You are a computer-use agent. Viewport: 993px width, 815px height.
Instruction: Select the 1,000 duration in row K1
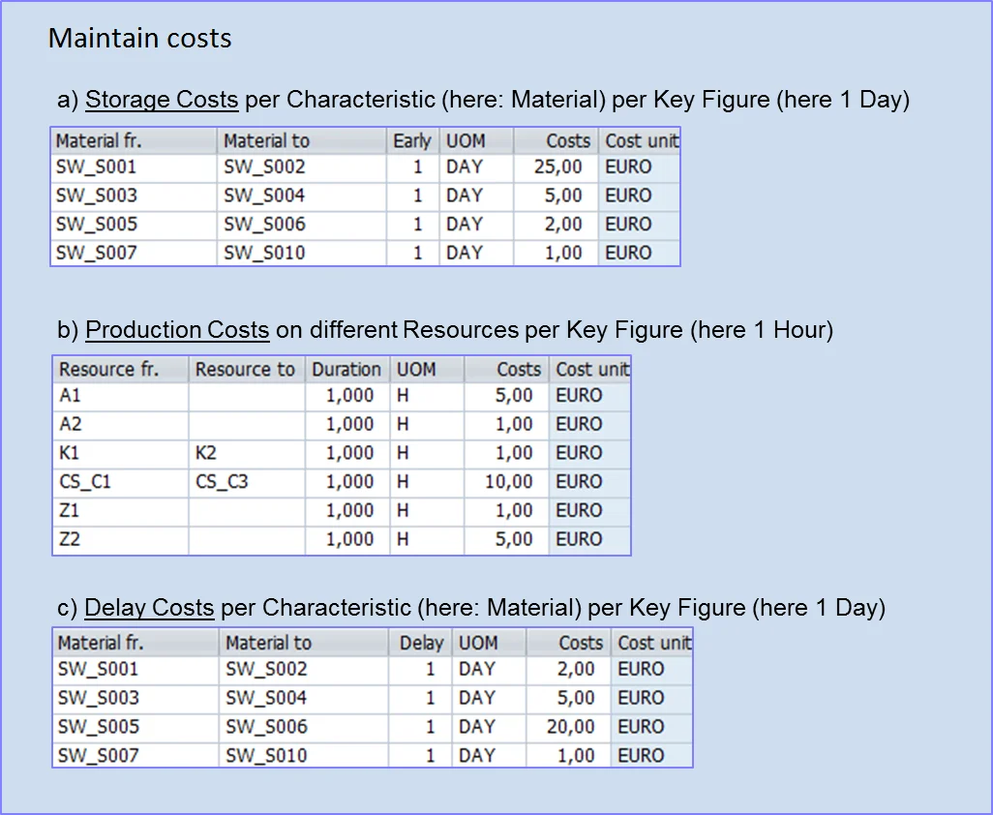pyautogui.click(x=347, y=453)
